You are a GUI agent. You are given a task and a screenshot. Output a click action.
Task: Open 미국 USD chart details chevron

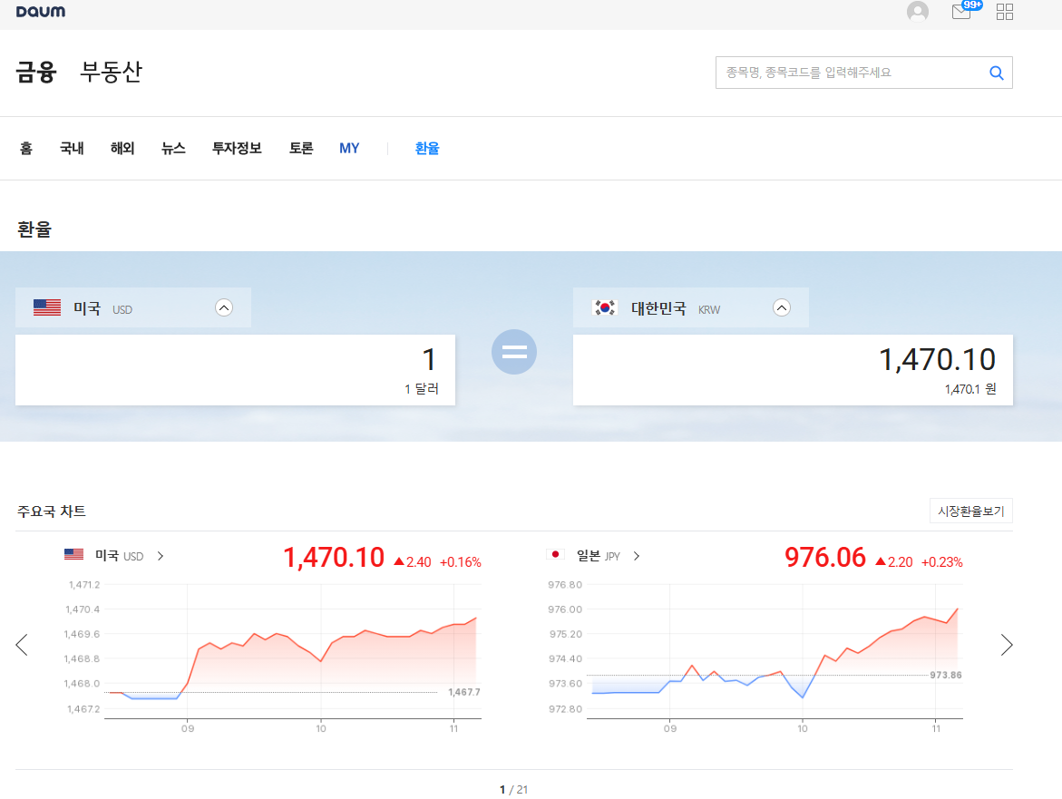(161, 556)
